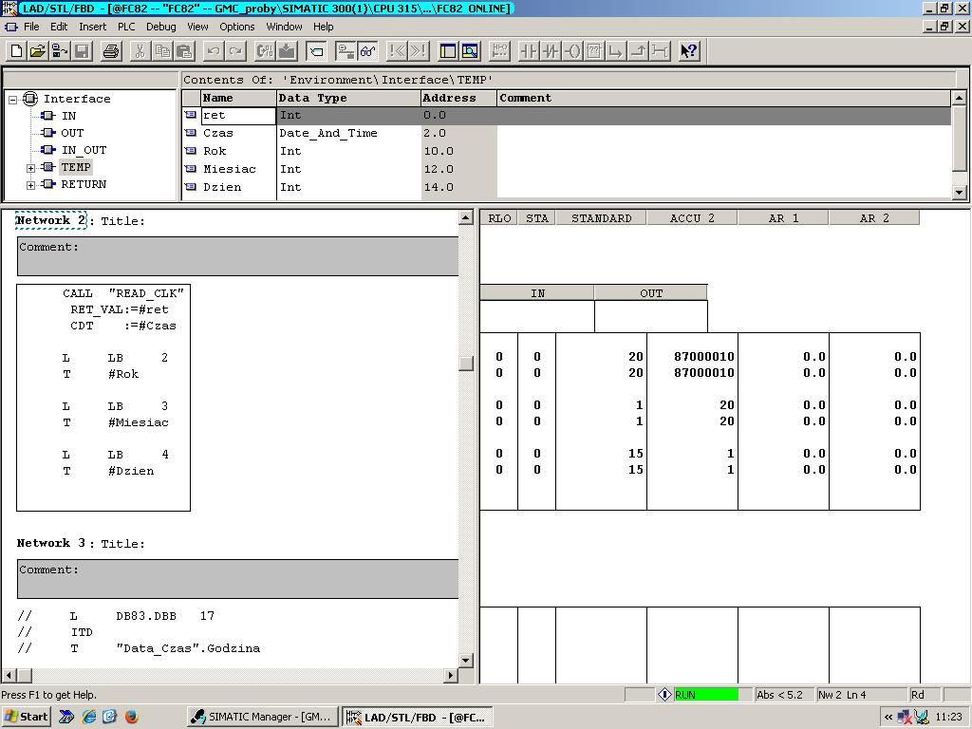This screenshot has height=729, width=972.
Task: Insert connection line toolbar icon
Action: (x=660, y=51)
